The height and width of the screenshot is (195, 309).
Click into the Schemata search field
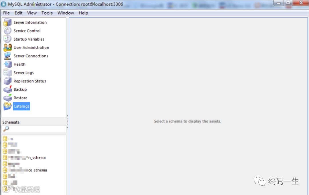pos(34,129)
